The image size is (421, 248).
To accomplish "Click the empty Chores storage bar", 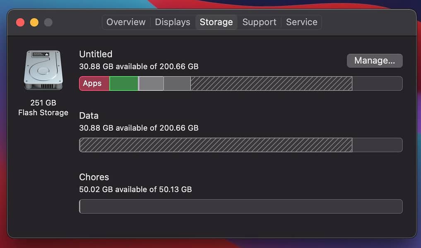I will pos(240,206).
